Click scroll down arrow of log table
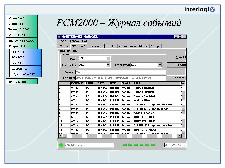This screenshot has height=168, width=225. [x=183, y=132]
